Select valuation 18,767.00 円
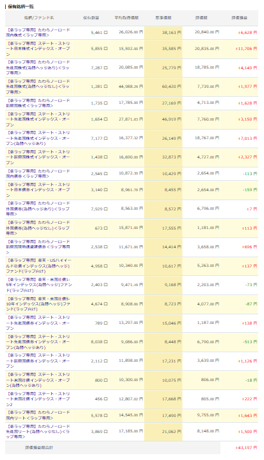The image size is (264, 460). coord(207,137)
